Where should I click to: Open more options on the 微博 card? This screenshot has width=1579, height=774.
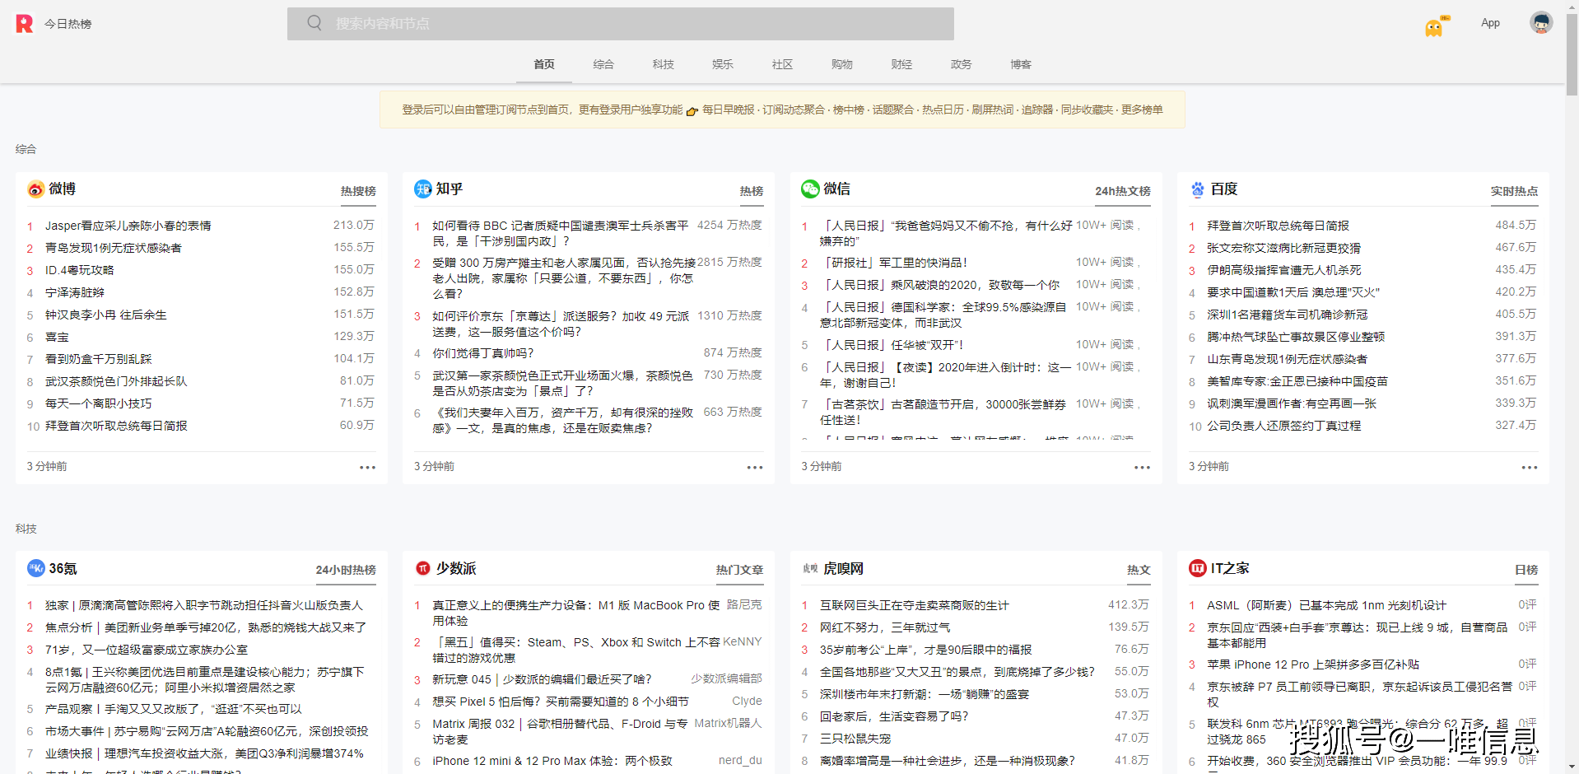[x=367, y=467]
